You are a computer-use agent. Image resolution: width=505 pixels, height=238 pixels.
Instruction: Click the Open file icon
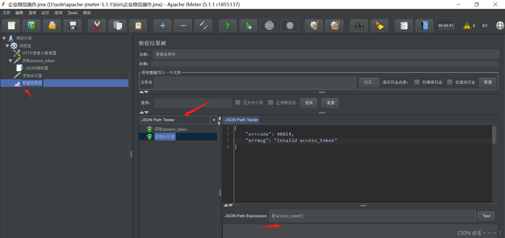pyautogui.click(x=52, y=25)
